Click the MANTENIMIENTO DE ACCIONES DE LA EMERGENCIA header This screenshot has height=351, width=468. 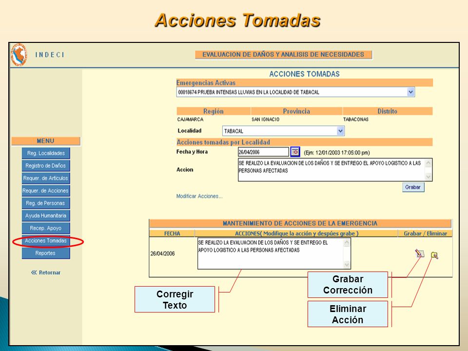(x=300, y=223)
